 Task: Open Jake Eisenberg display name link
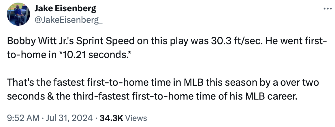point(65,9)
